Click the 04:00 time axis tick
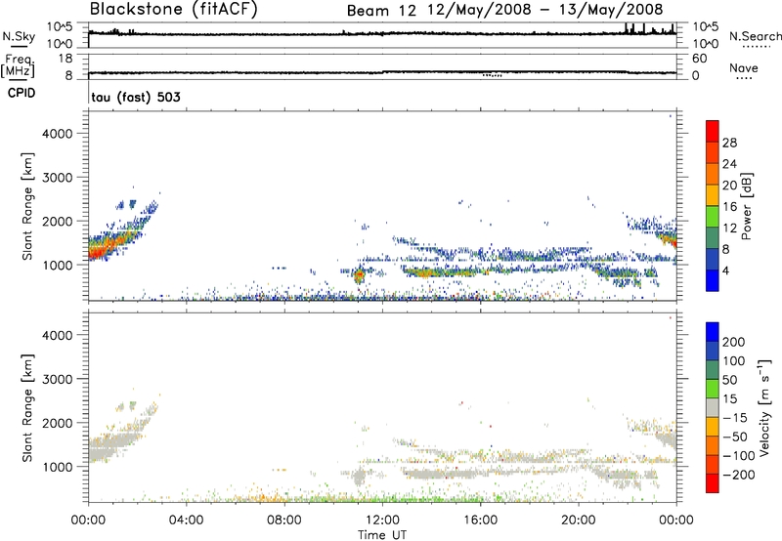Screen dimensions: 782x541 pos(186,520)
